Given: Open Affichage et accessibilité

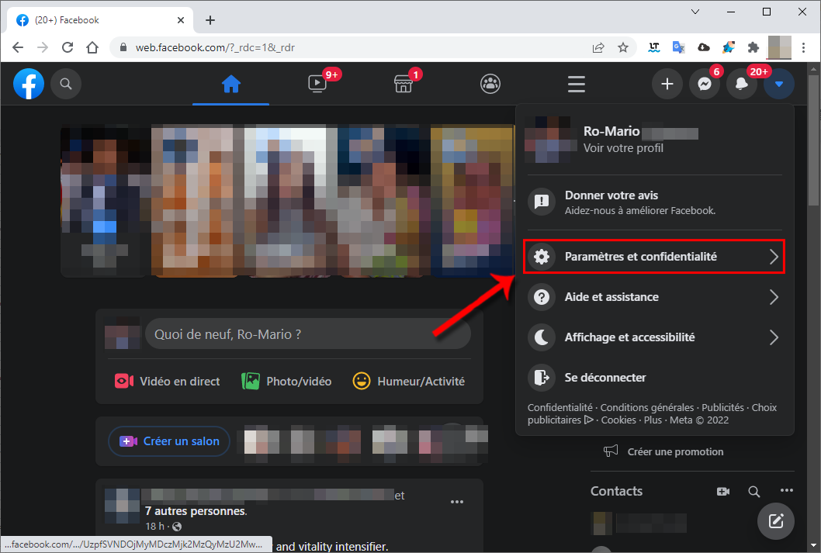Looking at the screenshot, I should (x=654, y=337).
